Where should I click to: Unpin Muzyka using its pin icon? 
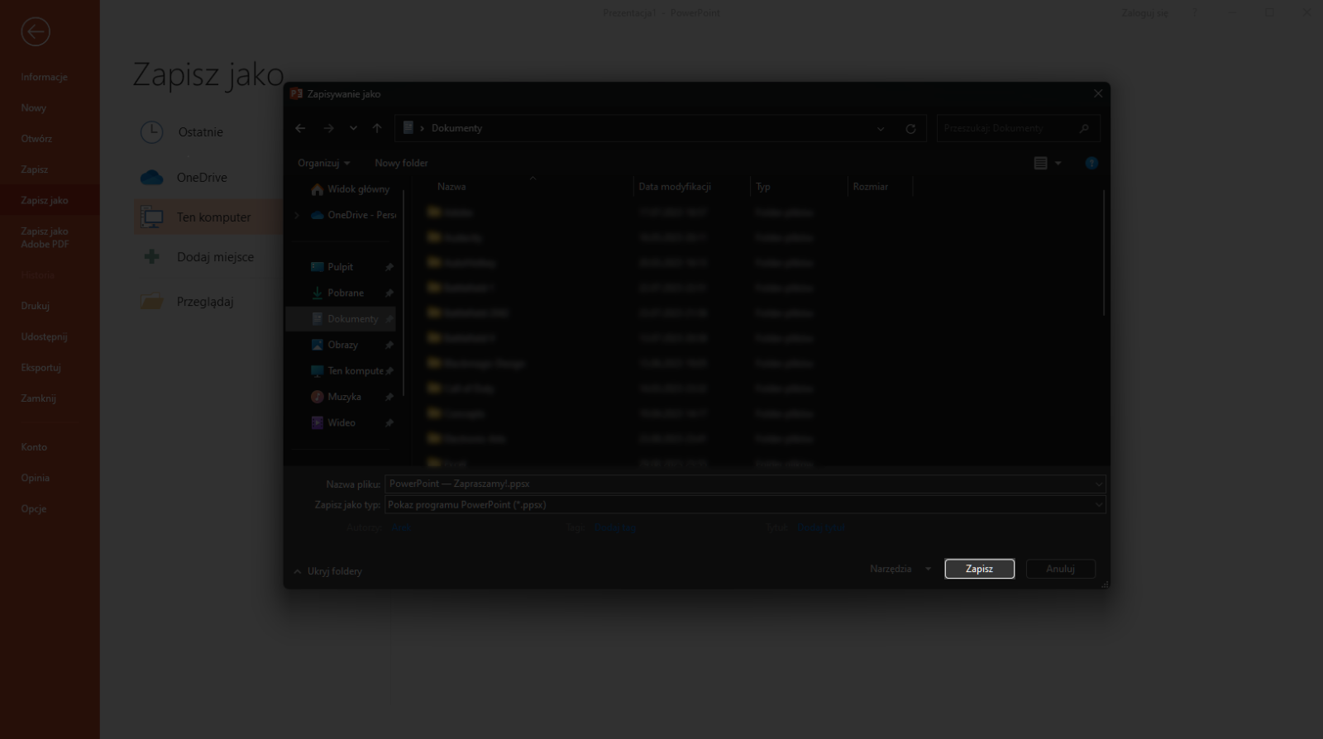(x=389, y=397)
